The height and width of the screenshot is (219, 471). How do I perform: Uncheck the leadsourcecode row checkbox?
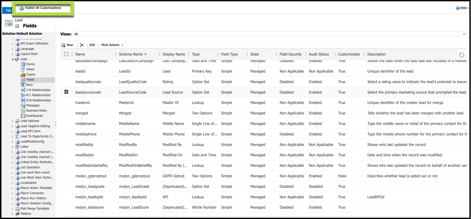(x=66, y=92)
